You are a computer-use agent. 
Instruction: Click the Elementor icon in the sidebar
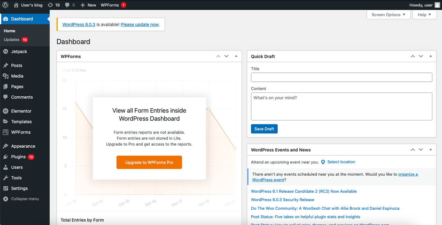(6, 111)
